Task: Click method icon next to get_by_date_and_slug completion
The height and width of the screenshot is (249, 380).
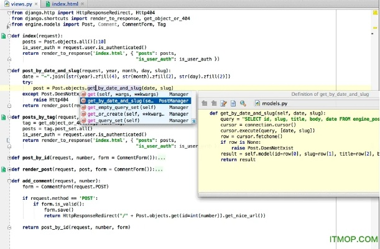Action: 84,101
